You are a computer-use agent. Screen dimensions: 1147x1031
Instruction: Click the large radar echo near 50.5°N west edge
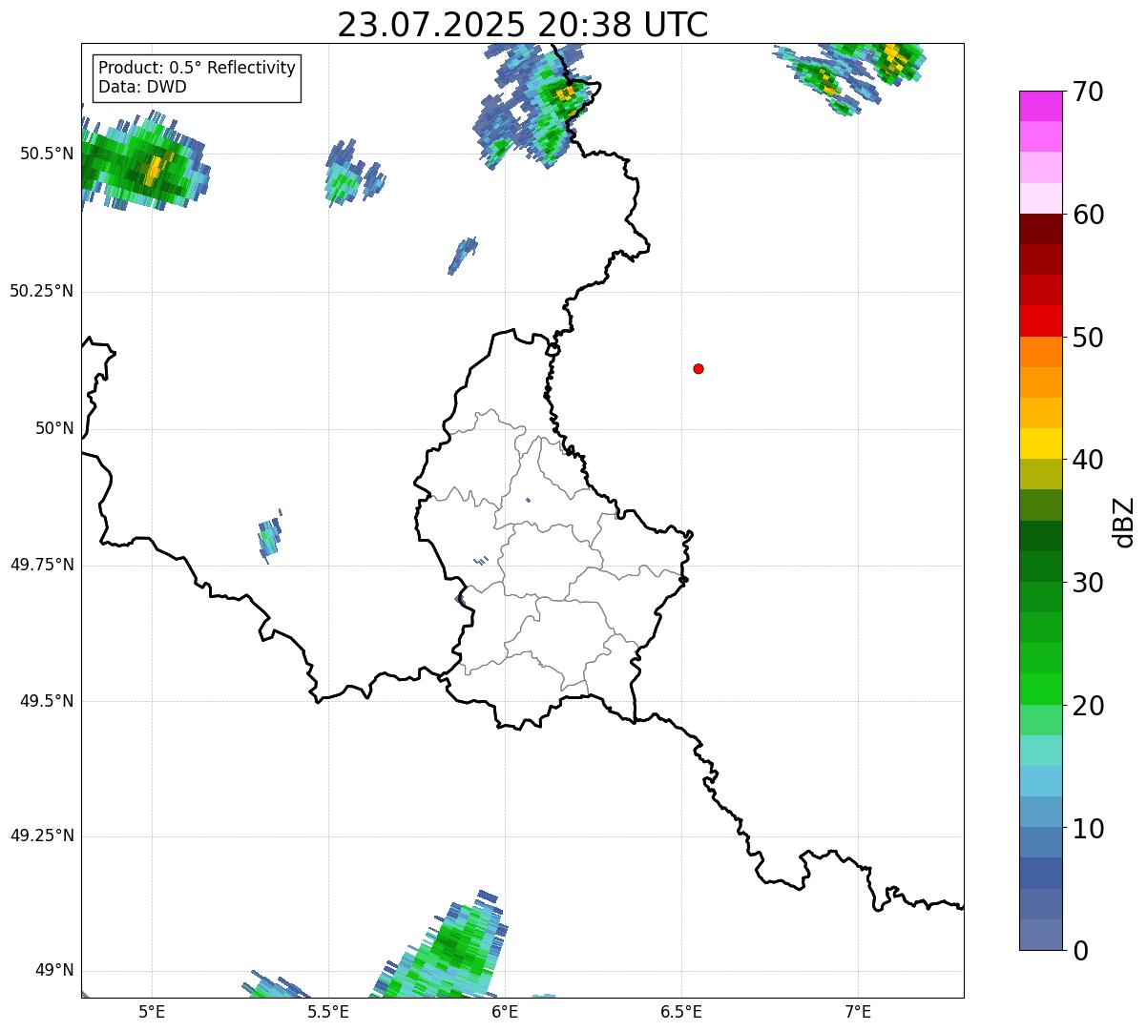point(143,164)
